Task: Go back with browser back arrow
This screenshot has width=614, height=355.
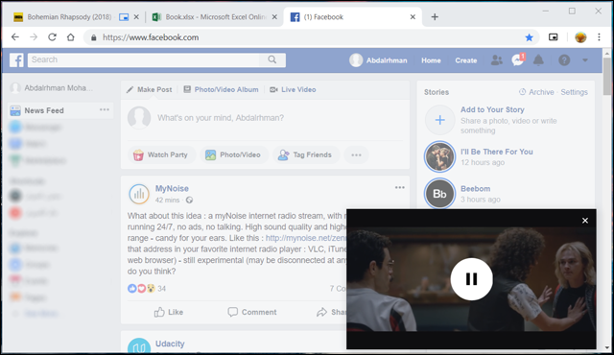Action: pos(15,37)
